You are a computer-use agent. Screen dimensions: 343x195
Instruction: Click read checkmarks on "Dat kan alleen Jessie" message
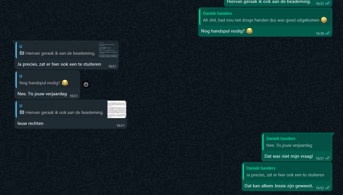[328, 188]
